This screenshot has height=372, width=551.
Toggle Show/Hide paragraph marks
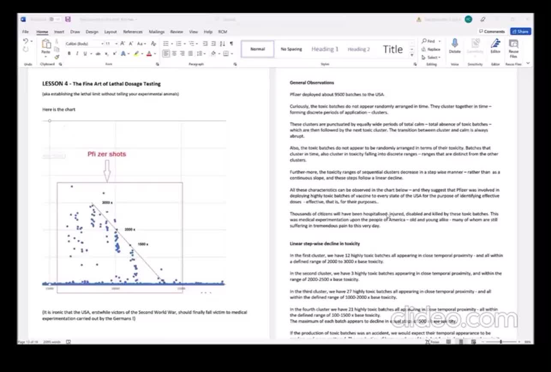click(x=231, y=43)
